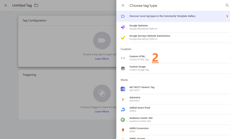Click the Audience Center 360 icon
The image size is (230, 139).
coord(123,120)
